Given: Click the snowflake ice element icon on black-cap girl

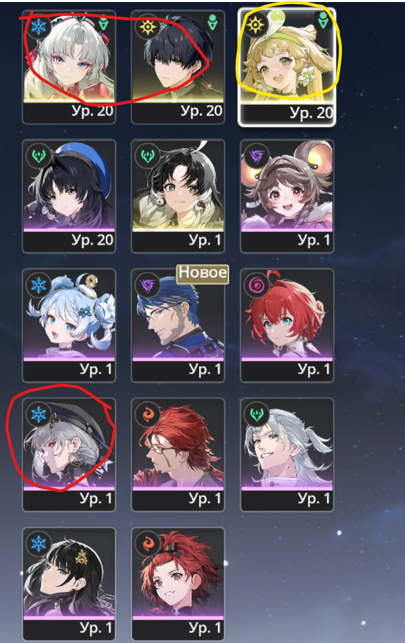Looking at the screenshot, I should pyautogui.click(x=38, y=414).
